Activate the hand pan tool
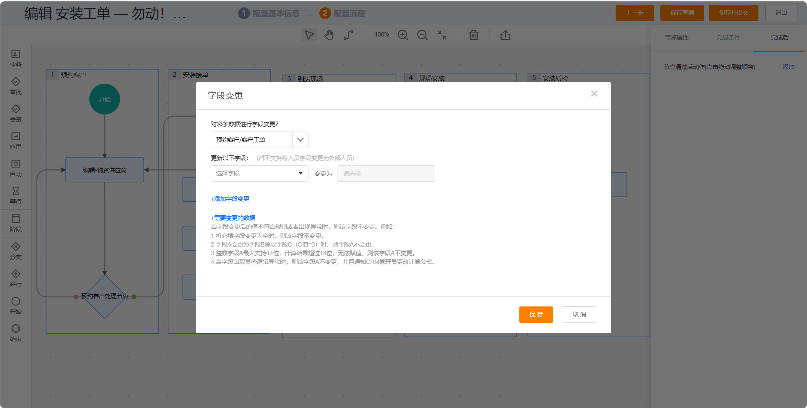 point(329,35)
